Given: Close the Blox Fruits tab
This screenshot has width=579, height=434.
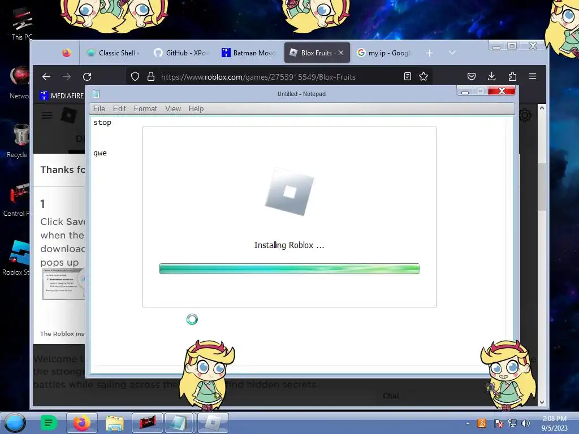Looking at the screenshot, I should [x=341, y=53].
